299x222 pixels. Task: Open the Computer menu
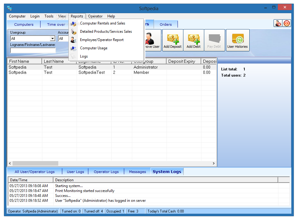(17, 16)
